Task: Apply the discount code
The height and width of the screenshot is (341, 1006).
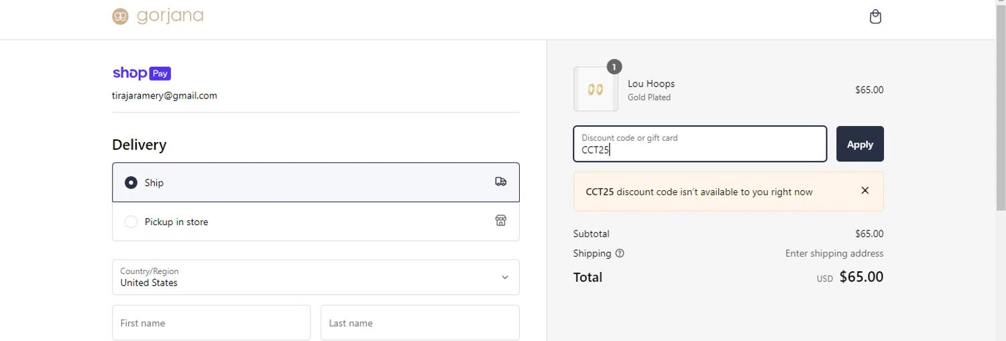Action: [x=860, y=144]
